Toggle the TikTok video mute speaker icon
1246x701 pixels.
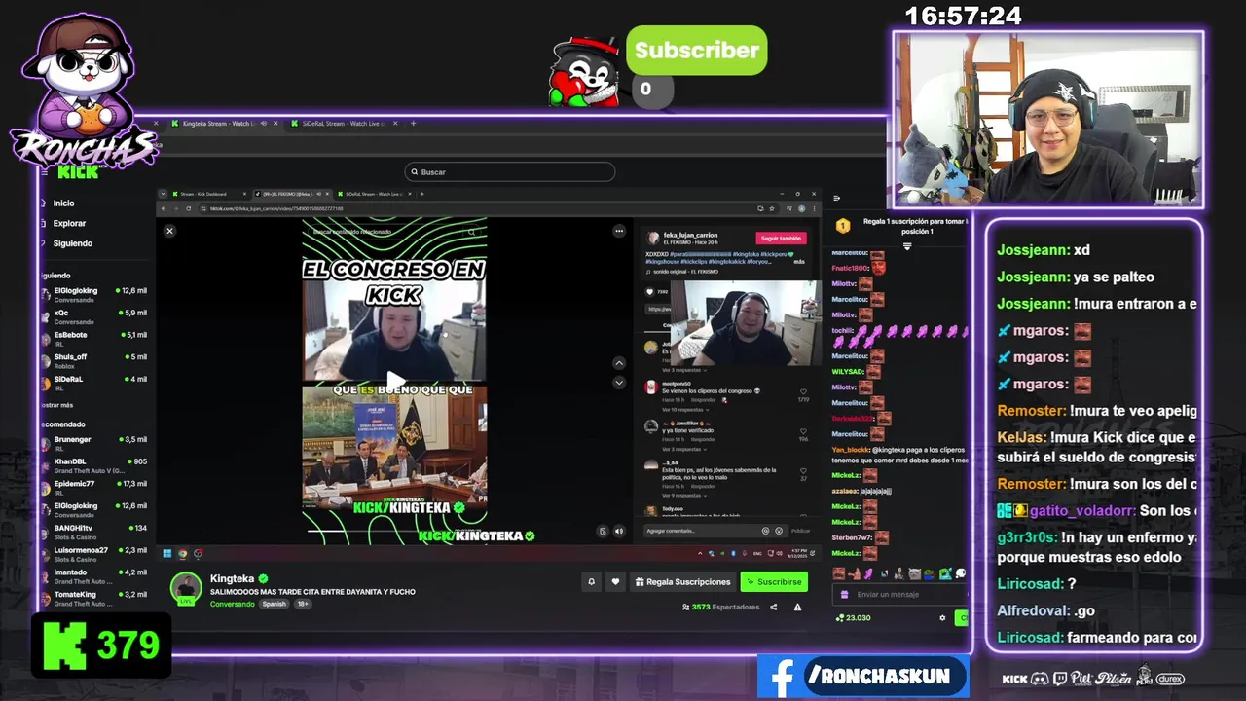click(x=618, y=531)
